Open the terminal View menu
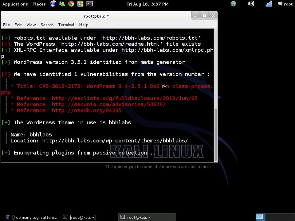 31,25
